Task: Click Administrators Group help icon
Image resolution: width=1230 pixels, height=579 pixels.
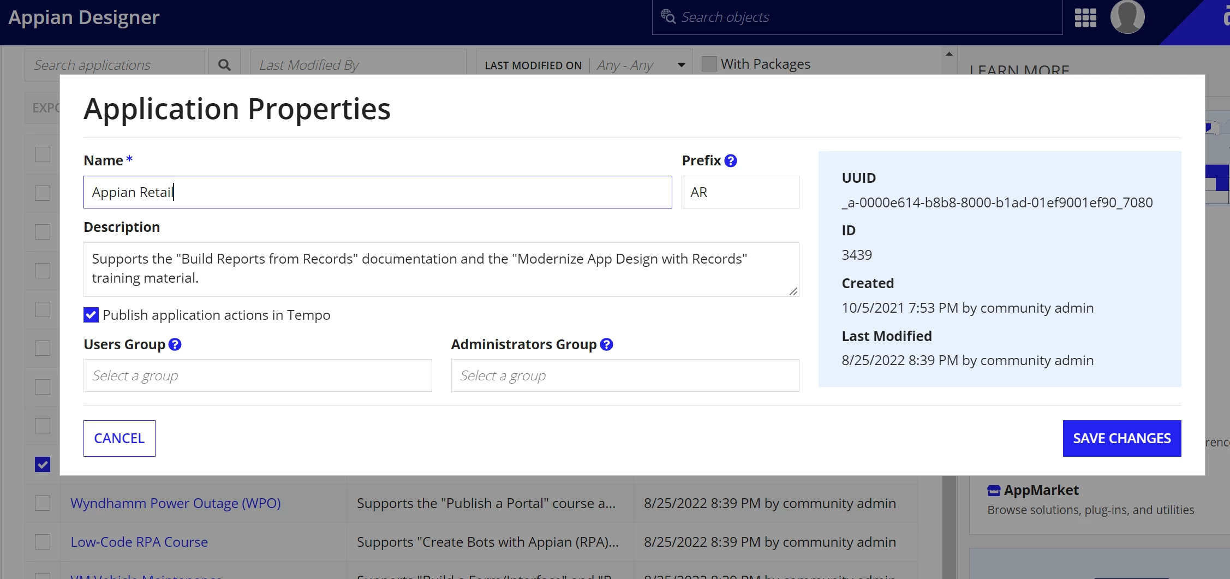Action: tap(606, 344)
